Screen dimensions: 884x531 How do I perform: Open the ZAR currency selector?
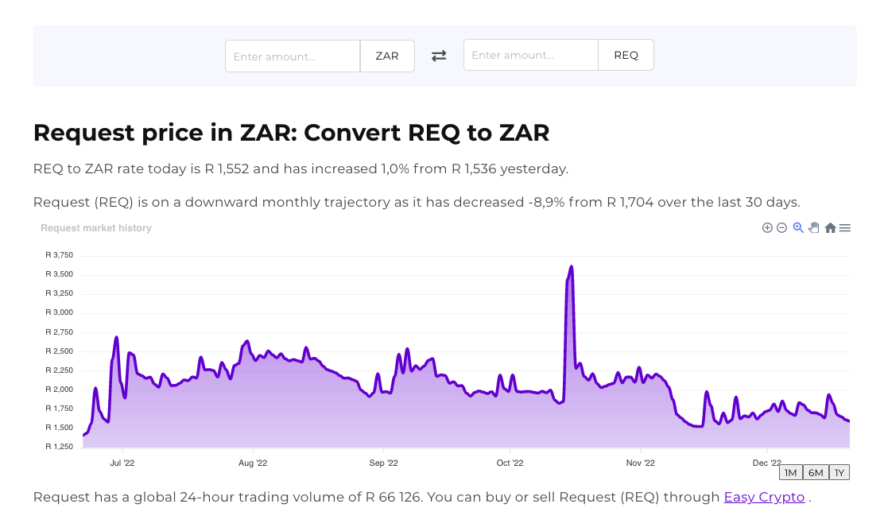(387, 56)
